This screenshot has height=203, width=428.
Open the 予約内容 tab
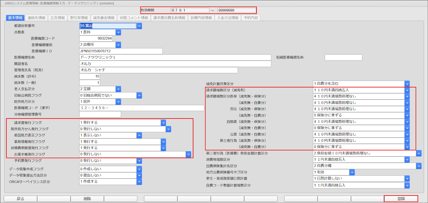pyautogui.click(x=251, y=18)
